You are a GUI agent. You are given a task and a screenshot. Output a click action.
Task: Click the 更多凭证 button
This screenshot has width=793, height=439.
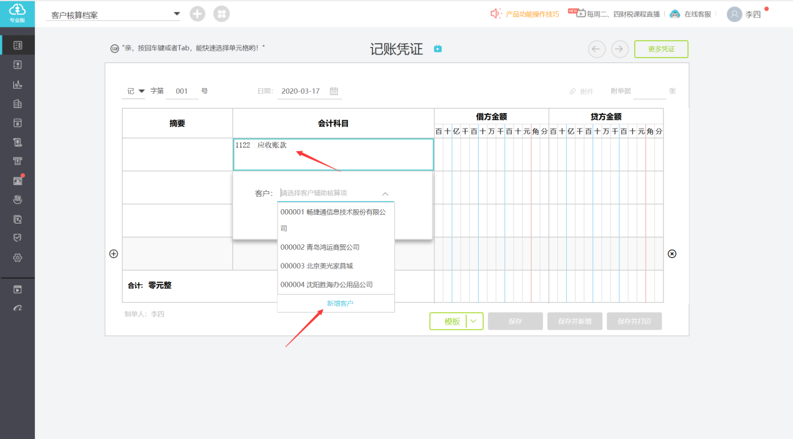[x=661, y=49]
